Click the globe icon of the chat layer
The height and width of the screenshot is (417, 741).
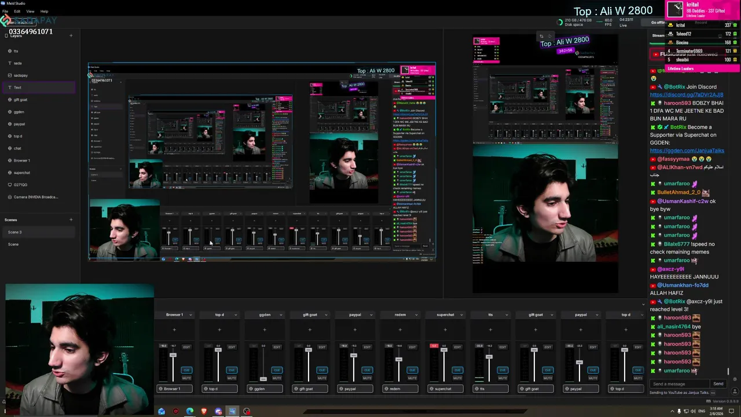click(9, 148)
